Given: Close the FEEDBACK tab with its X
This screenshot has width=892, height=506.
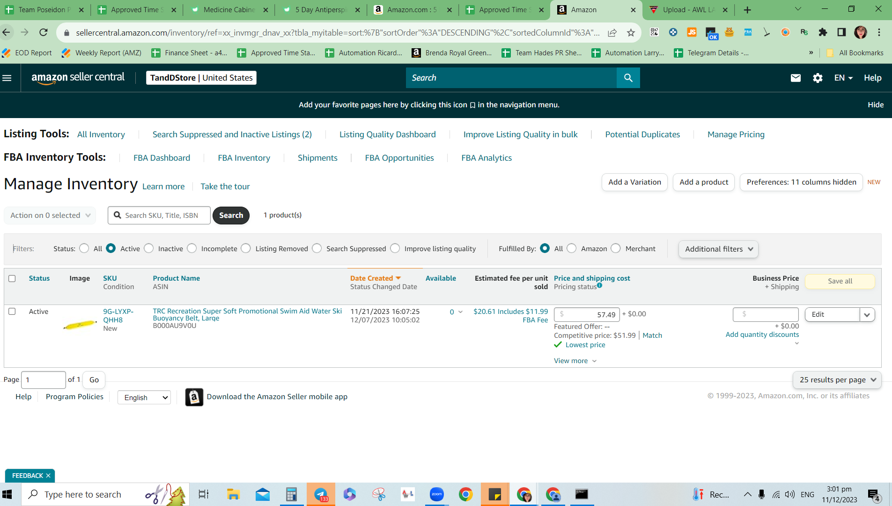Looking at the screenshot, I should [48, 476].
